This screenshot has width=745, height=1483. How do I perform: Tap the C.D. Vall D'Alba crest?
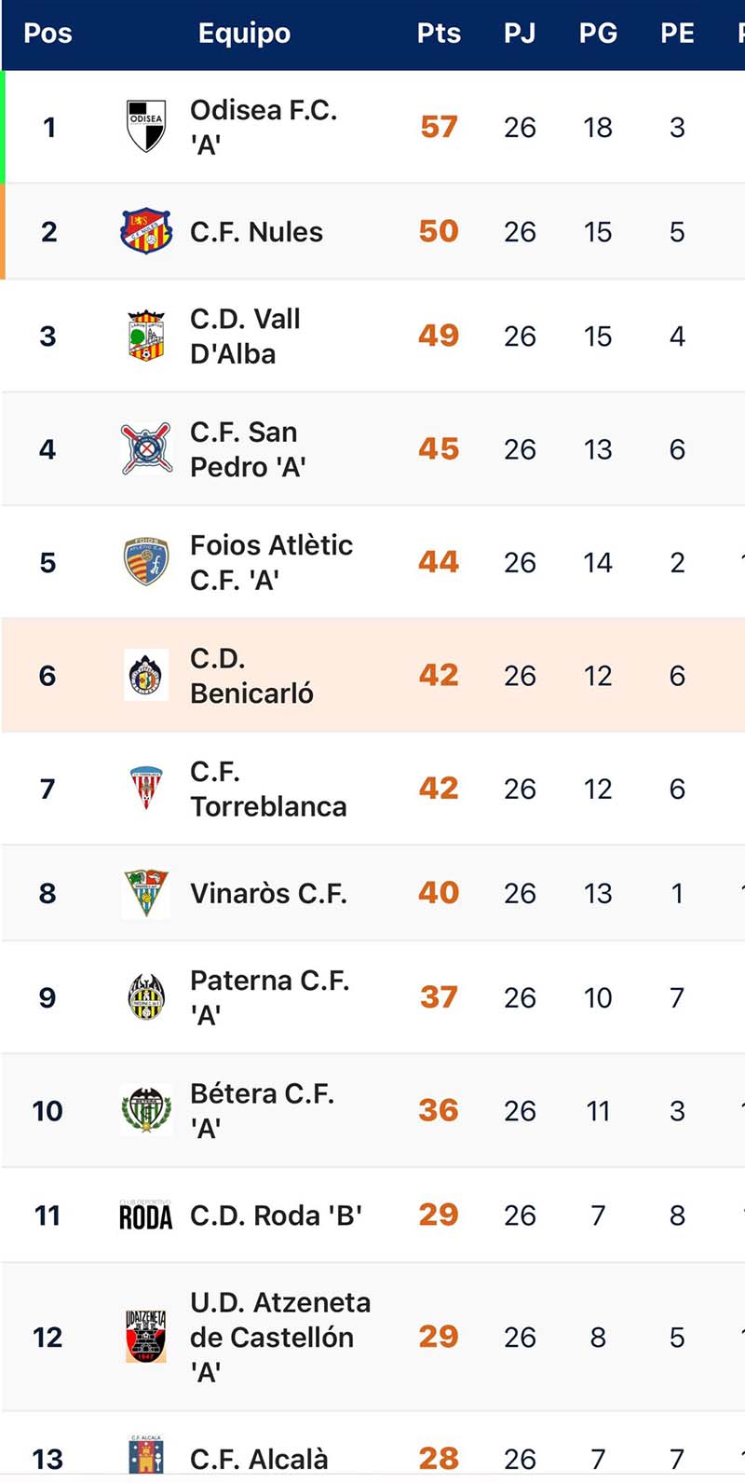[x=146, y=336]
